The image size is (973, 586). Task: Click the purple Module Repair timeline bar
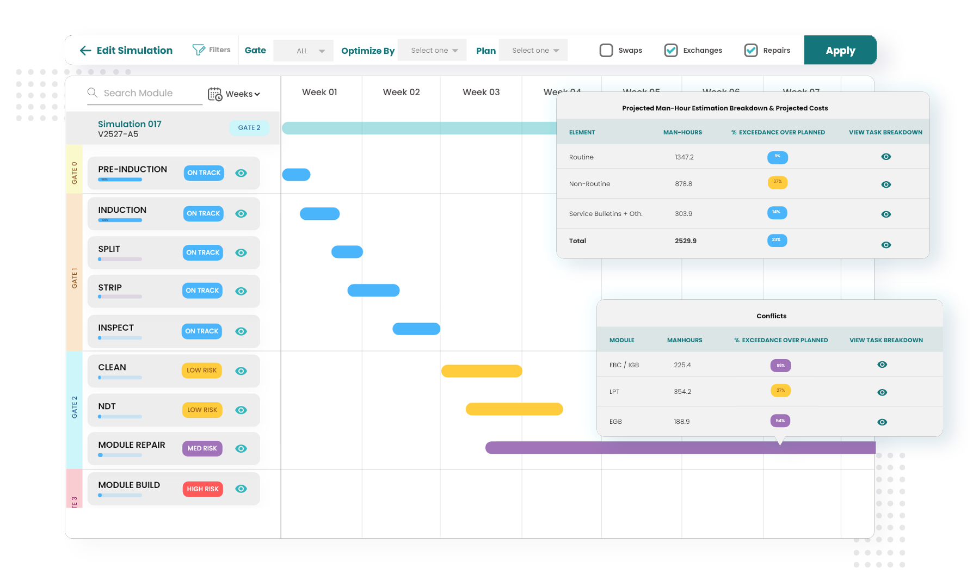click(x=680, y=448)
